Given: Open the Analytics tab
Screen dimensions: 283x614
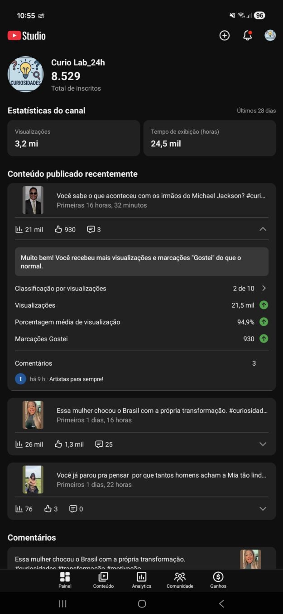Looking at the screenshot, I should (141, 580).
